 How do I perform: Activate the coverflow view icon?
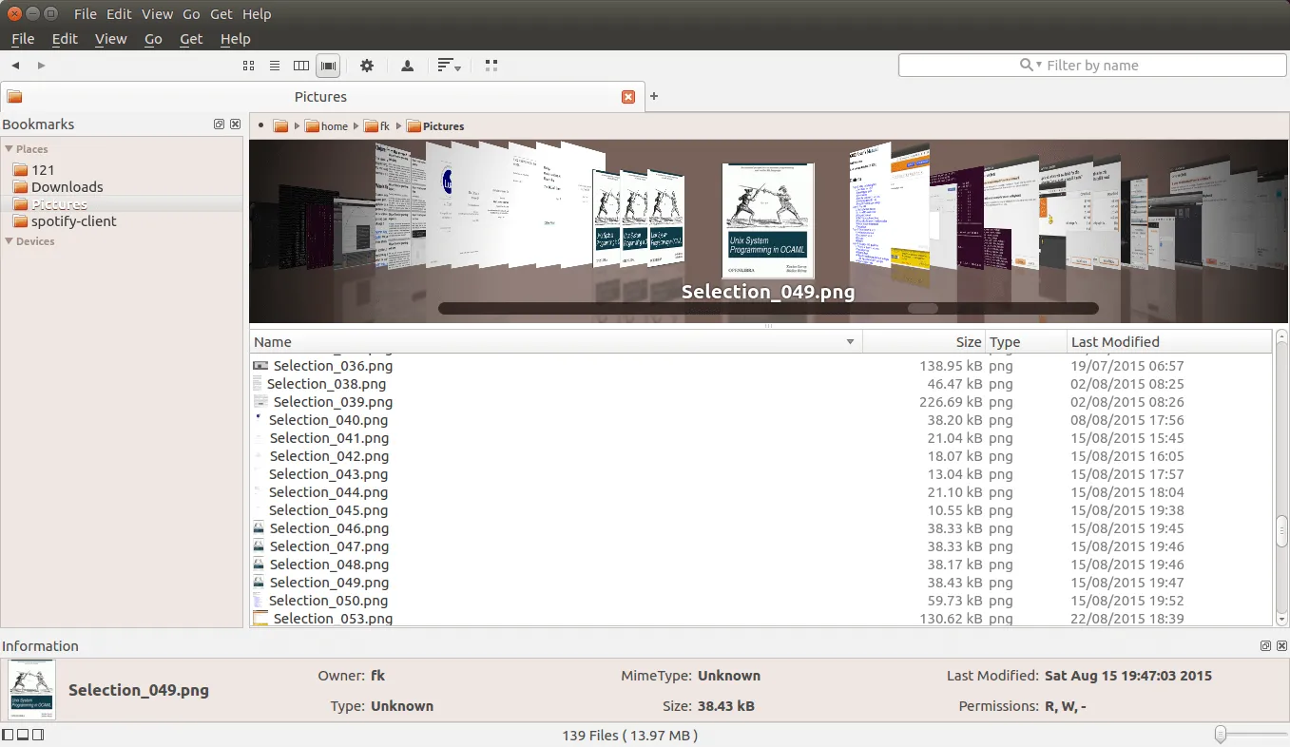(328, 66)
